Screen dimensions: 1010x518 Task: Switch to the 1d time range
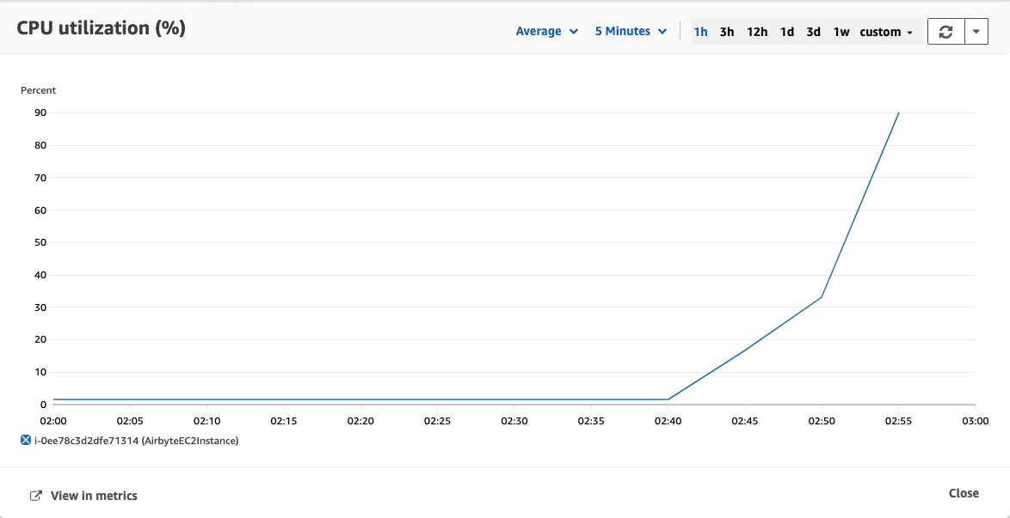[786, 32]
